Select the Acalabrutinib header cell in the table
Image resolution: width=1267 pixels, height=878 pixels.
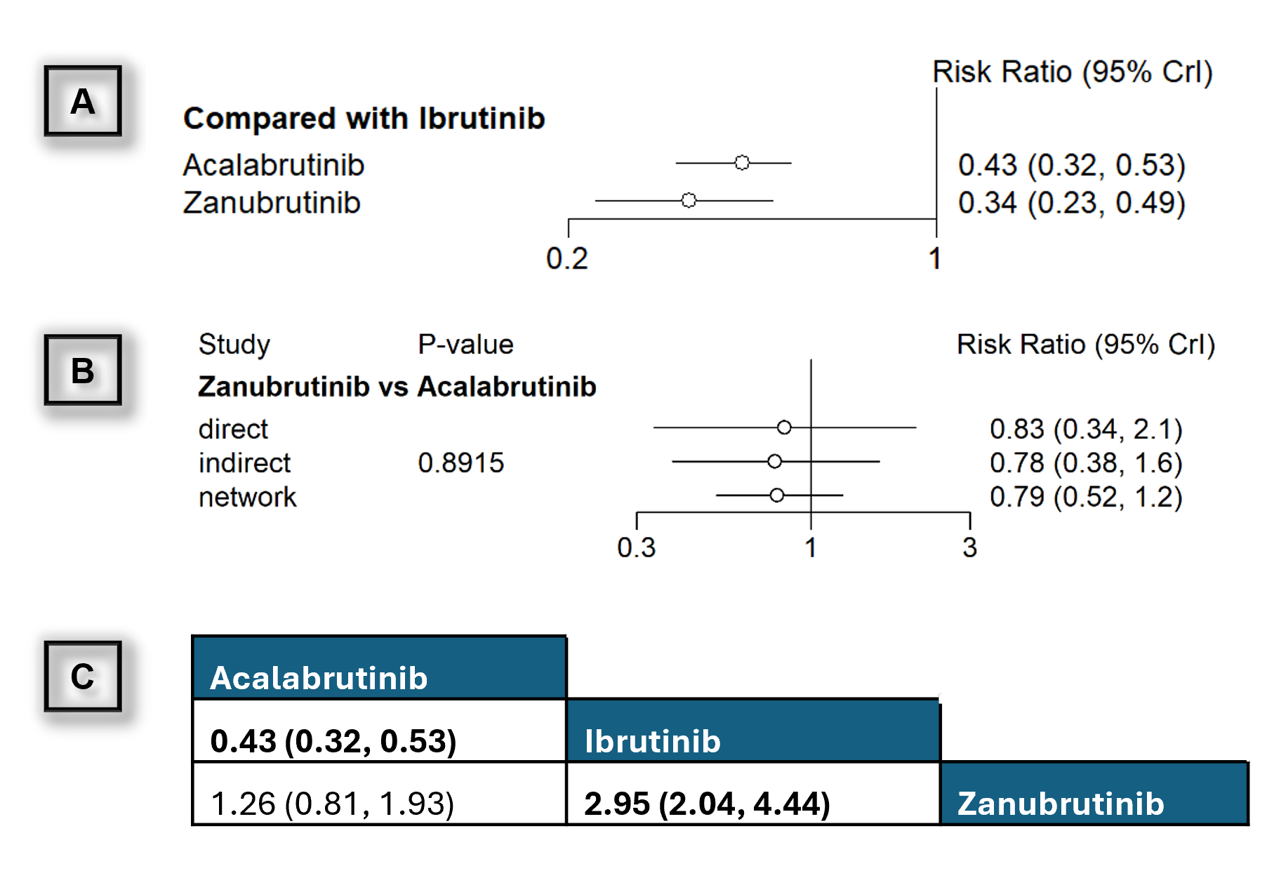pos(379,668)
